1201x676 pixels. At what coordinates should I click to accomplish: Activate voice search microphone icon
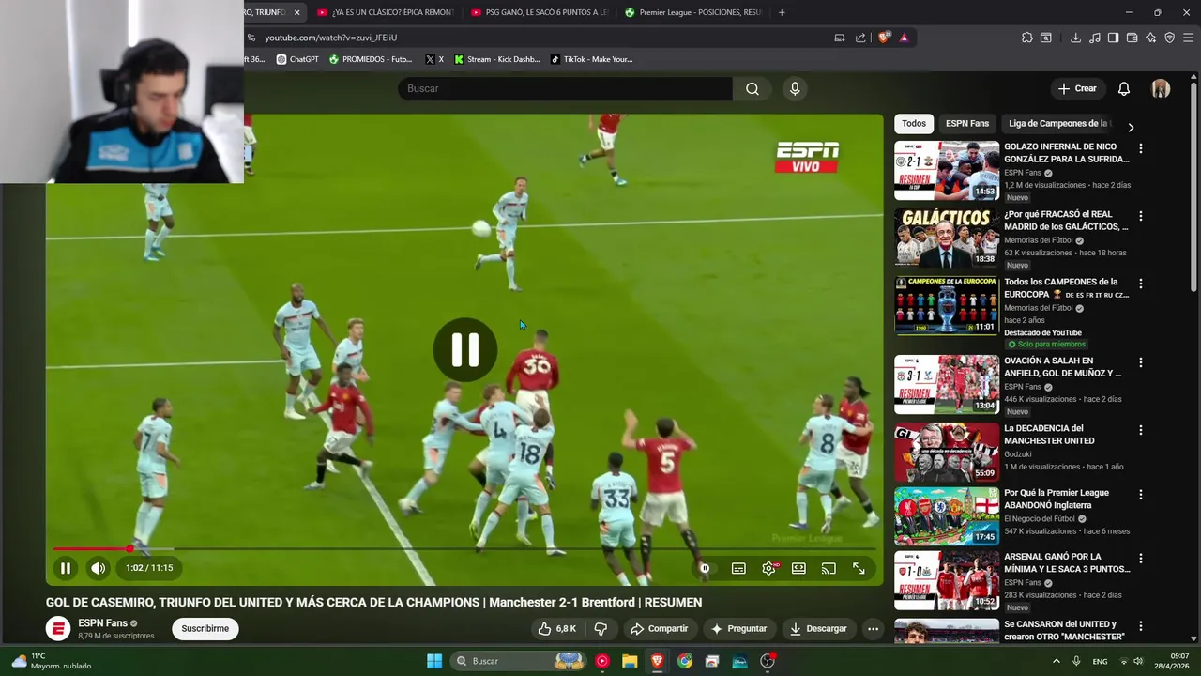[x=795, y=88]
